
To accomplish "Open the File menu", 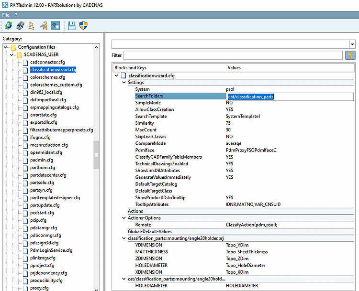I will point(6,15).
